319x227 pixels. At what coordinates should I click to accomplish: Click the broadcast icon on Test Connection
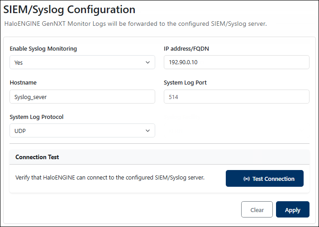coord(246,179)
